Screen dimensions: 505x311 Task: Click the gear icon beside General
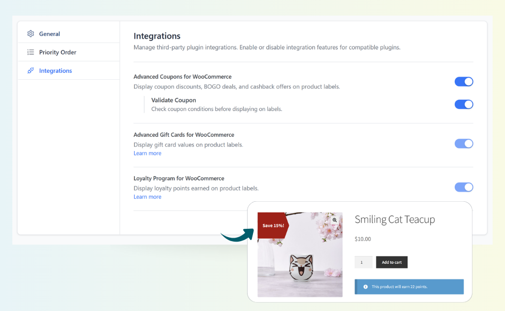pyautogui.click(x=31, y=33)
